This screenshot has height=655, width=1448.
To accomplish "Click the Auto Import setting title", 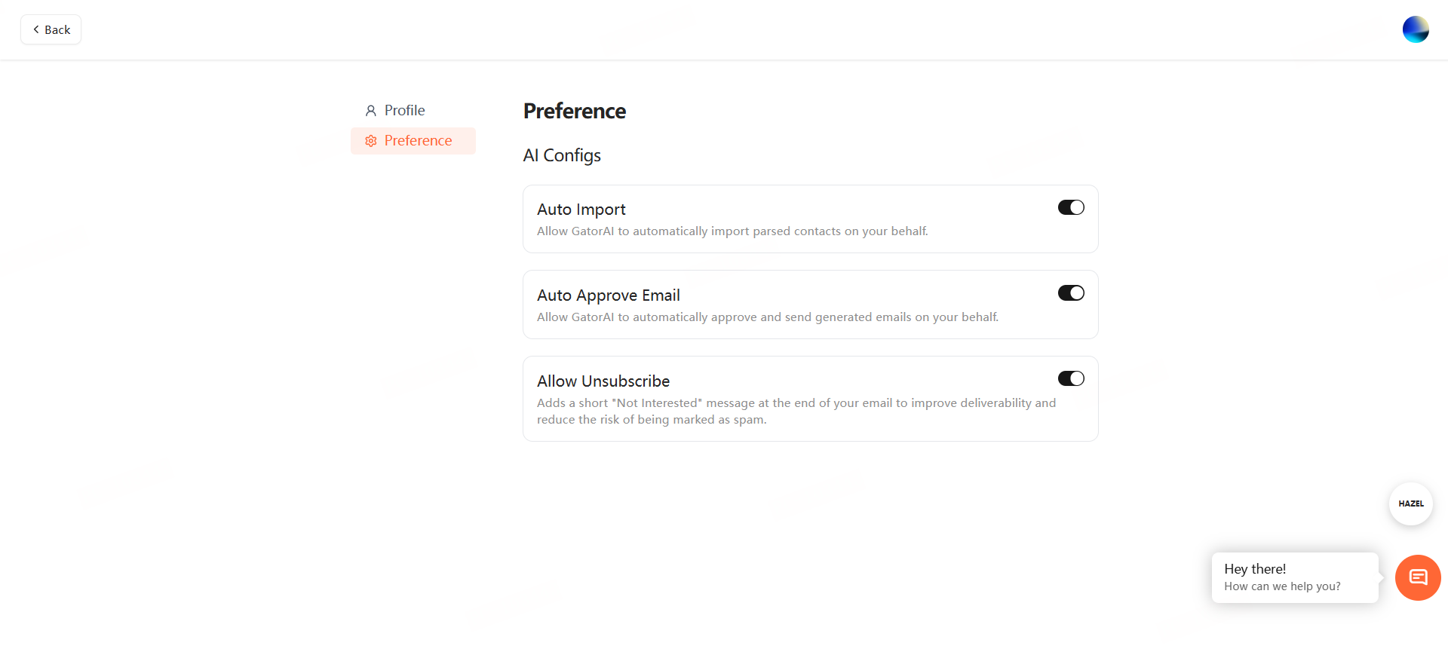I will point(581,210).
